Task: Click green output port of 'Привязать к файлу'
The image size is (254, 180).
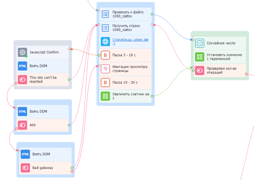Action: tap(152, 14)
